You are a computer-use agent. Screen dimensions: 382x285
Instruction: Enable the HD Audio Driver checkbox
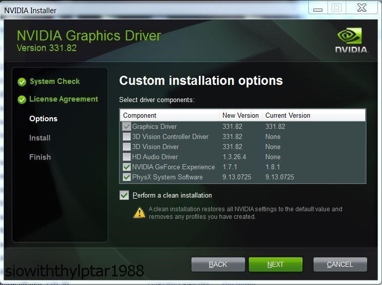coord(127,157)
